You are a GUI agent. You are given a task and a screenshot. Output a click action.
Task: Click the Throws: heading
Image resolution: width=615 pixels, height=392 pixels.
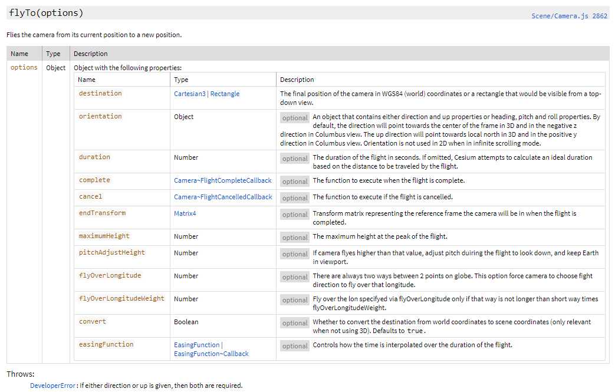(21, 374)
